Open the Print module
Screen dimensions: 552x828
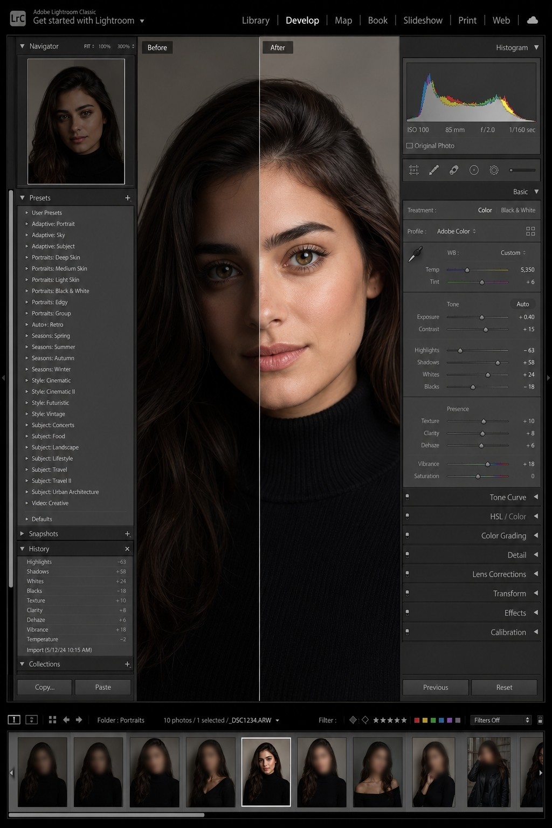[x=467, y=20]
